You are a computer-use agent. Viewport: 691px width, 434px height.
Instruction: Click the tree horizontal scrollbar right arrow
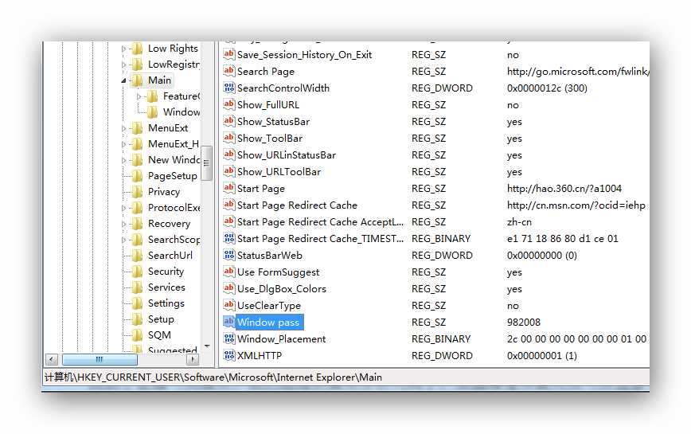(x=192, y=359)
